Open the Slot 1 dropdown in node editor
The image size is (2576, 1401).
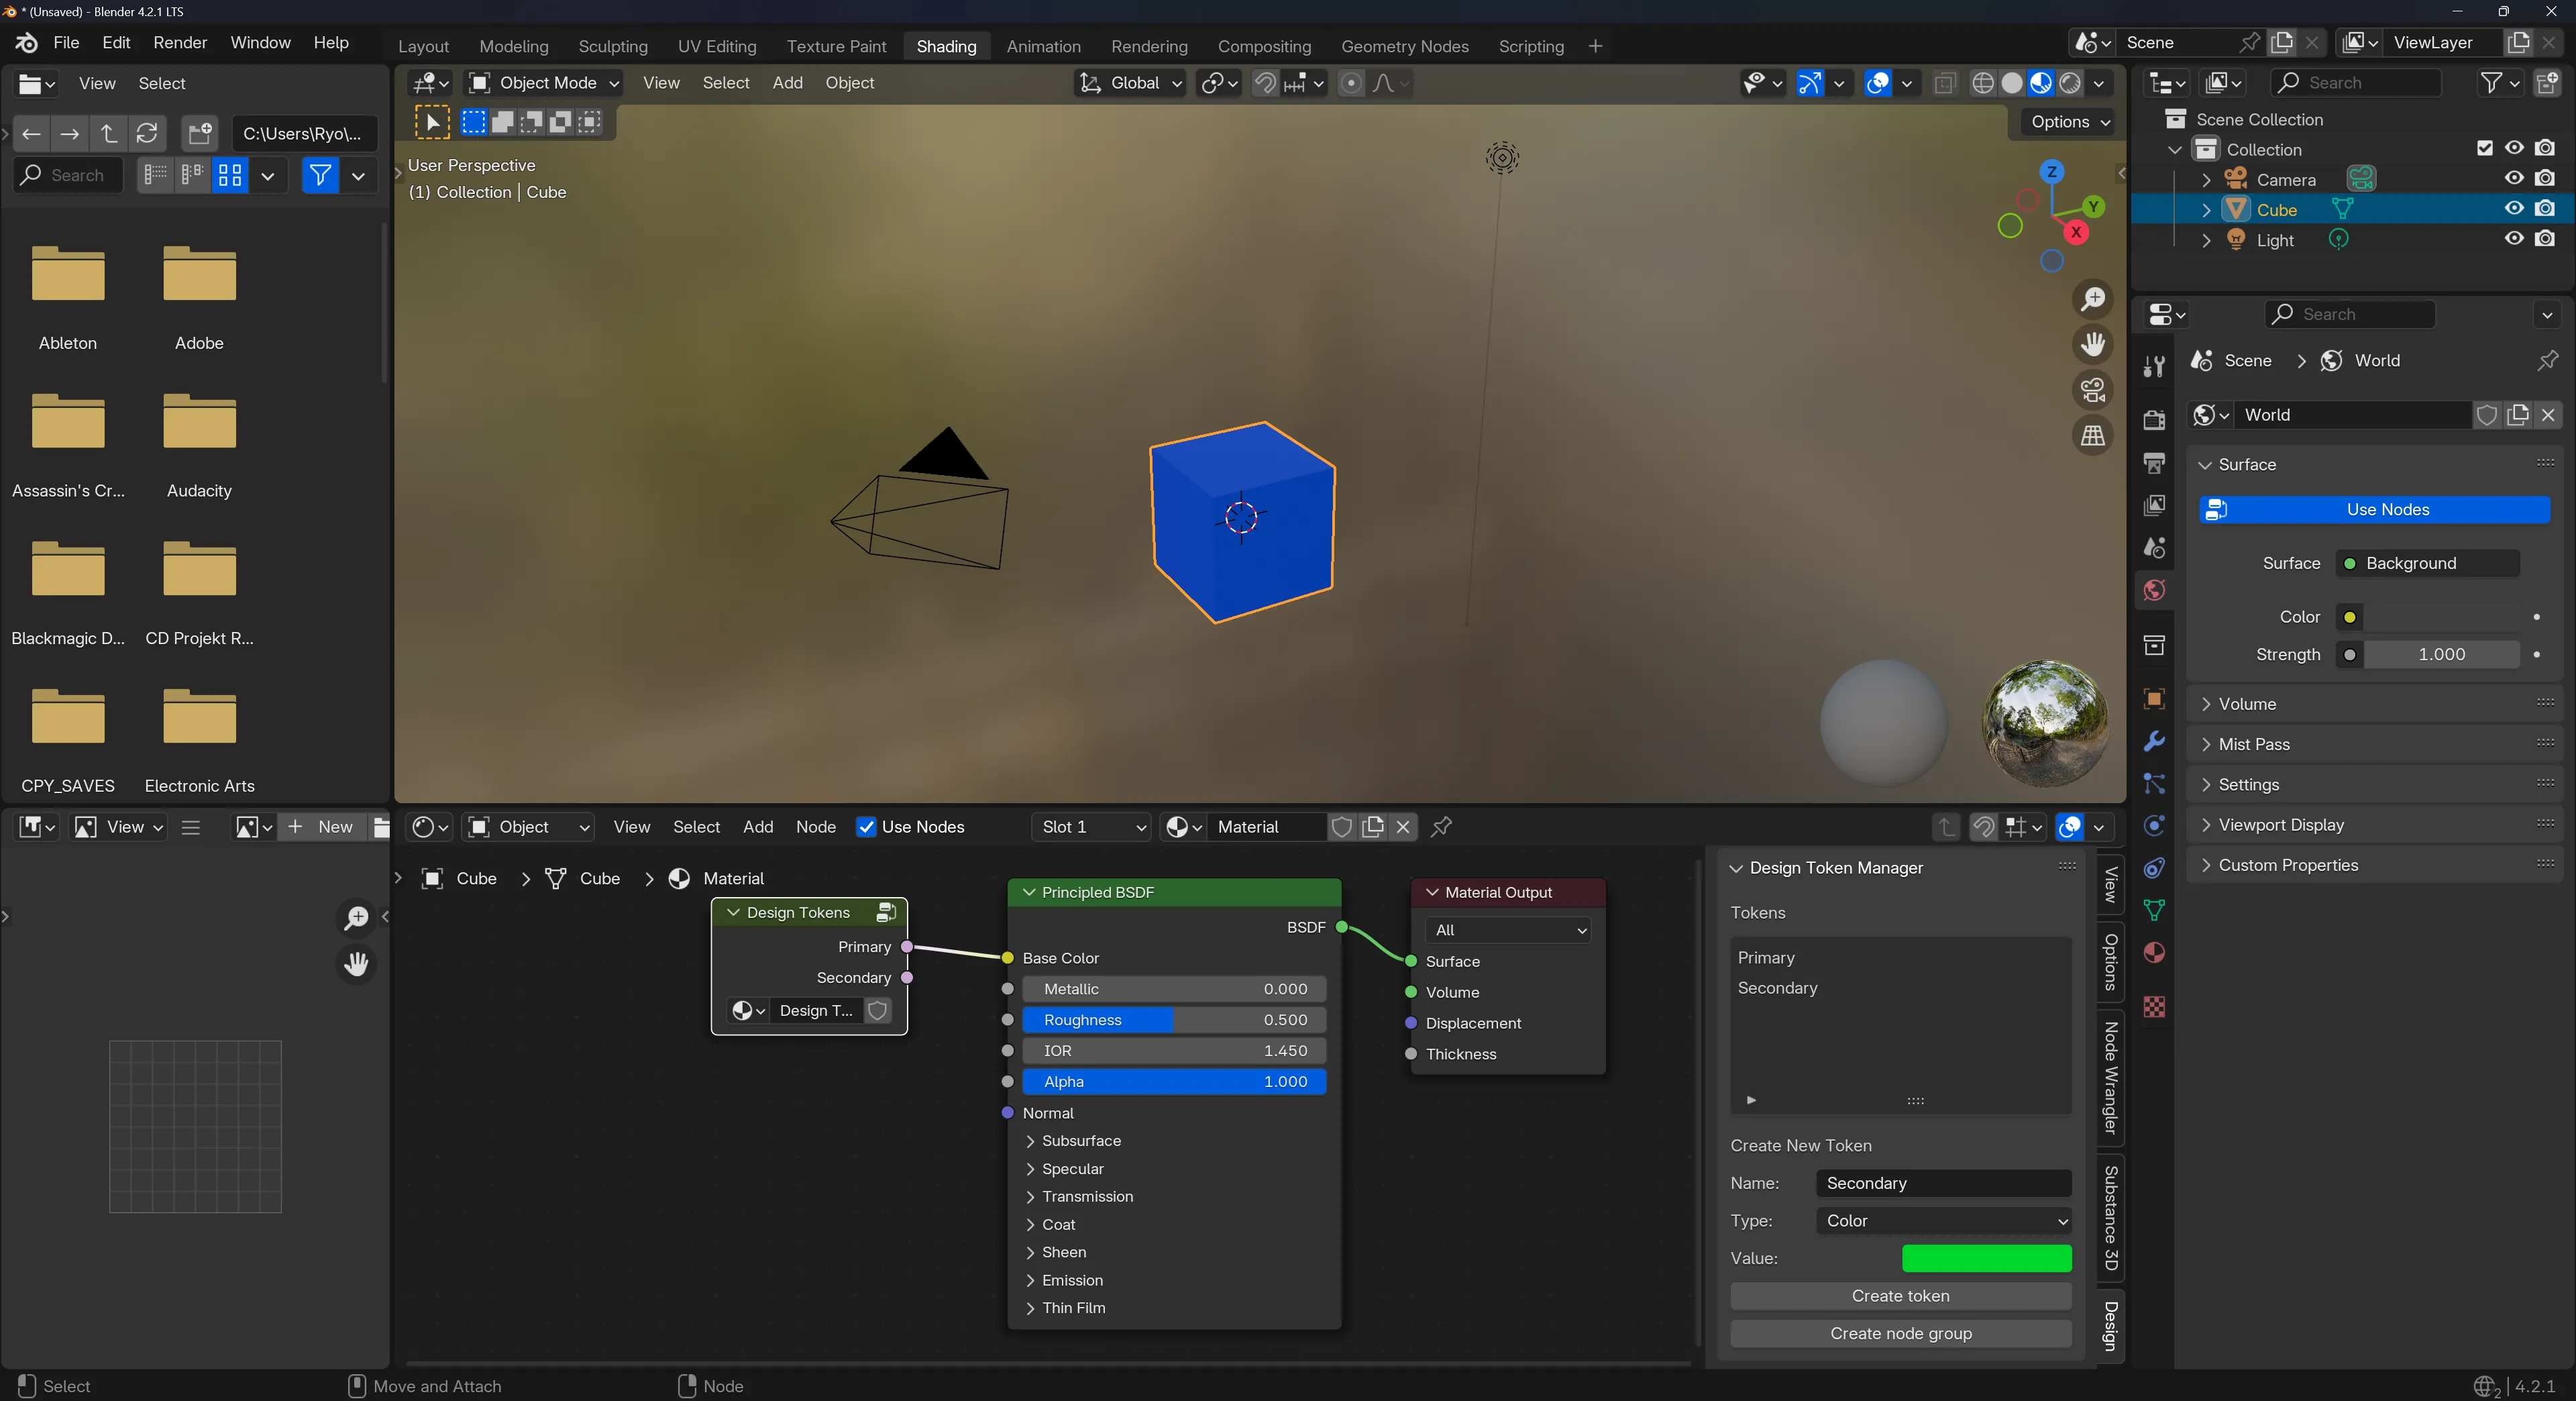[x=1090, y=827]
